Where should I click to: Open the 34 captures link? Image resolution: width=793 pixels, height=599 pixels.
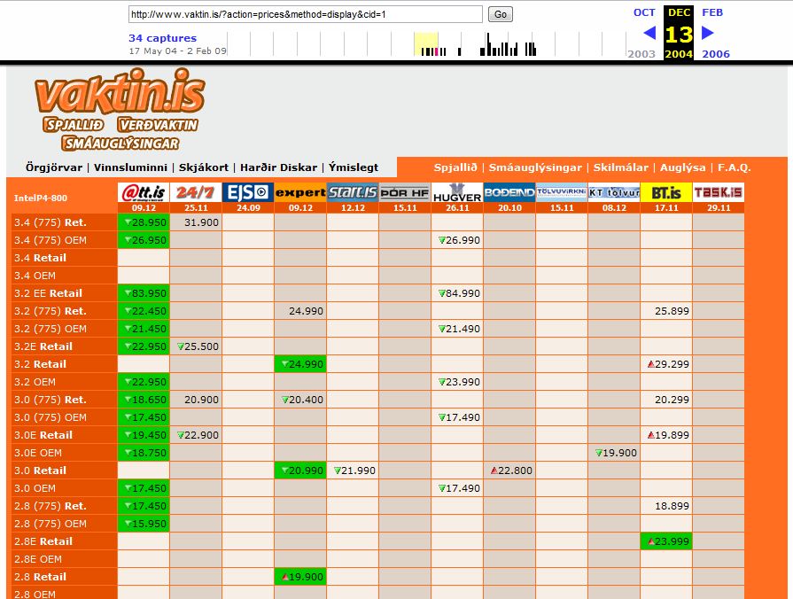(162, 38)
